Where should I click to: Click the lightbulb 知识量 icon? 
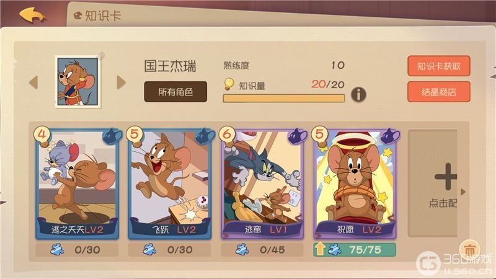229,84
